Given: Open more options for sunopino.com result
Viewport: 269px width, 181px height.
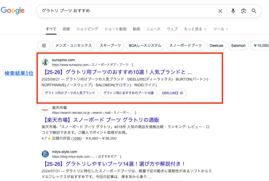Looking at the screenshot, I should click(132, 65).
